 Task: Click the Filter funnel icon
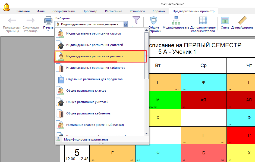(136, 21)
